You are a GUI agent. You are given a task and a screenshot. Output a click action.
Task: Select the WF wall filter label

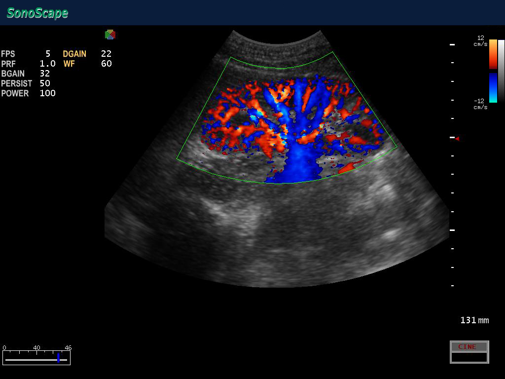click(69, 64)
